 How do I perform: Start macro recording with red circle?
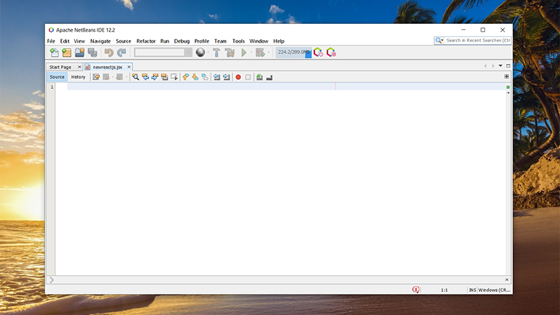pos(238,77)
